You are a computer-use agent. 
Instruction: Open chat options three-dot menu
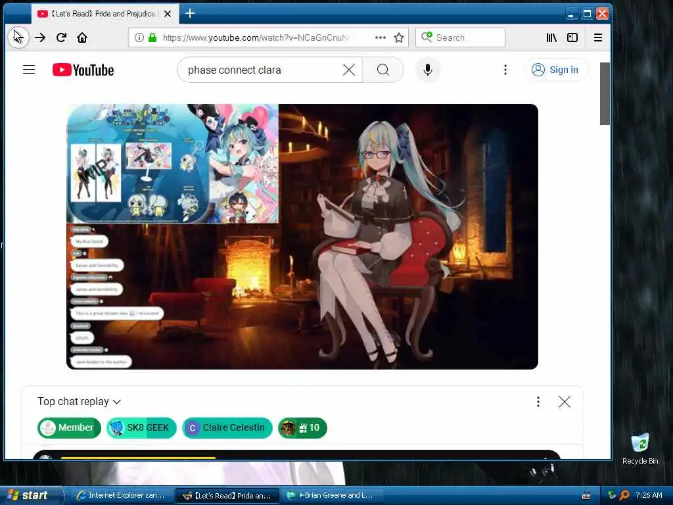click(538, 402)
